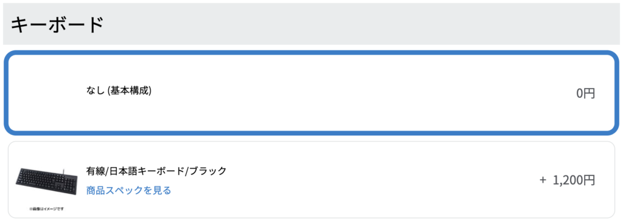This screenshot has width=623, height=221.
Task: View product specs for the wired black keyboard
Action: tap(128, 191)
